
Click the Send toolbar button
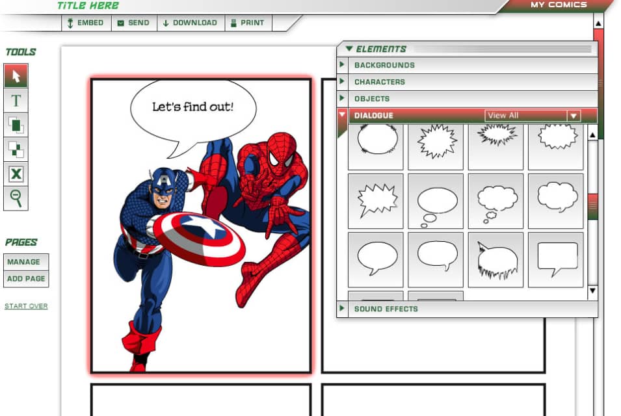point(133,22)
